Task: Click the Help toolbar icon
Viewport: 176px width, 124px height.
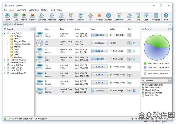Action: tap(166, 17)
